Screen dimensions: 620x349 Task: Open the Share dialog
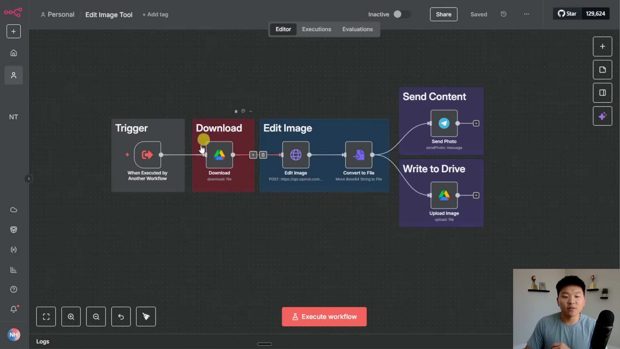click(443, 14)
